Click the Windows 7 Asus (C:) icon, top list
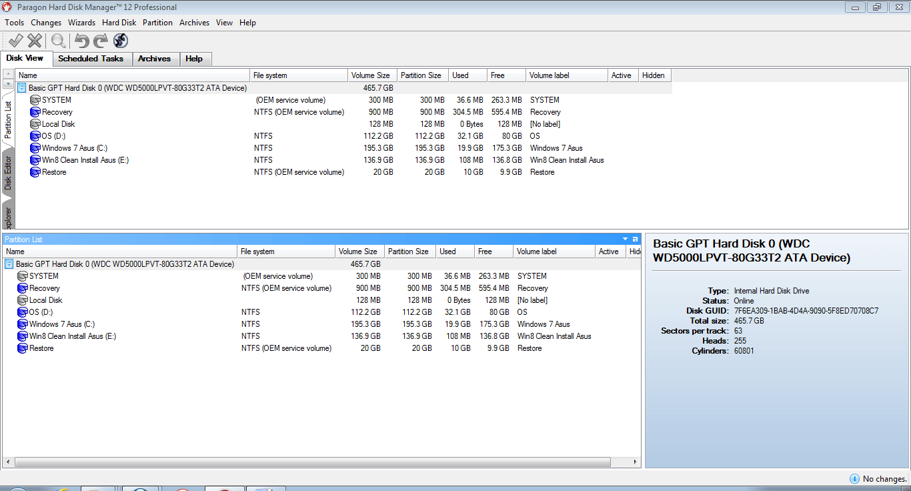Image resolution: width=911 pixels, height=491 pixels. click(35, 148)
